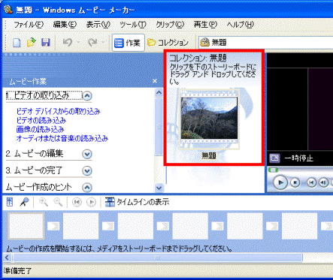Image resolution: width=333 pixels, height=280 pixels.
Task: Open a project with the folder icon
Action: pyautogui.click(x=32, y=43)
